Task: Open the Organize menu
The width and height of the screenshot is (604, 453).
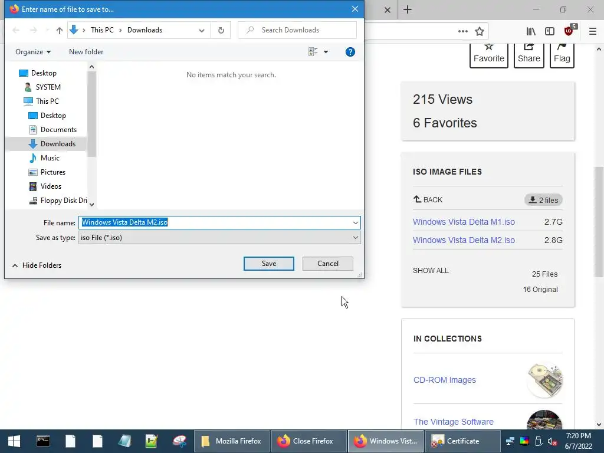Action: [33, 52]
